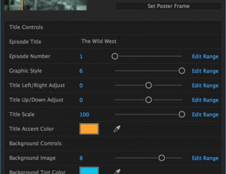Click the Graphic Style label
This screenshot has height=174, width=226.
coord(26,71)
